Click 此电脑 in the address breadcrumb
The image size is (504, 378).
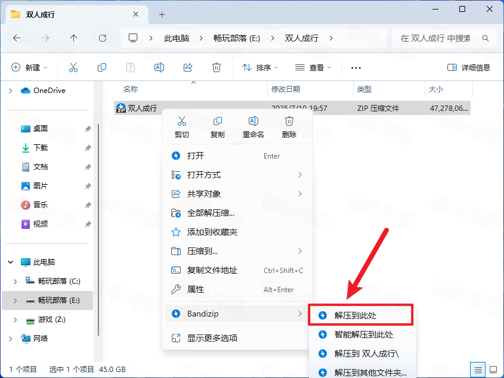point(177,38)
